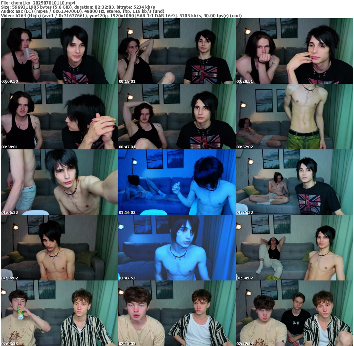Screen dimensions: 354x346
Task: Select the blue-lit frame at 01:16:02
Action: coord(177,182)
